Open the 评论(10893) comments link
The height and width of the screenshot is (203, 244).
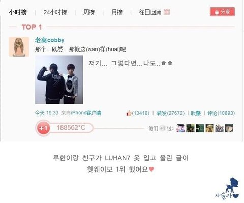[221, 113]
